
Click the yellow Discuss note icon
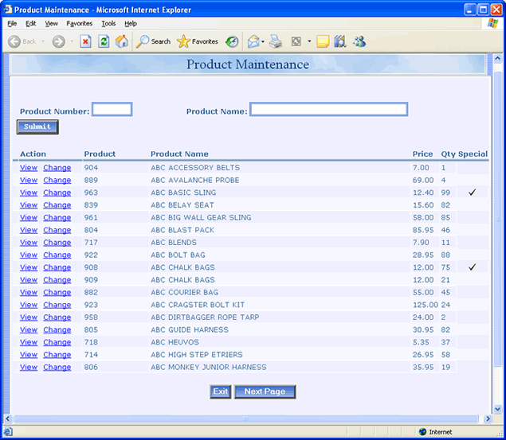pyautogui.click(x=323, y=42)
